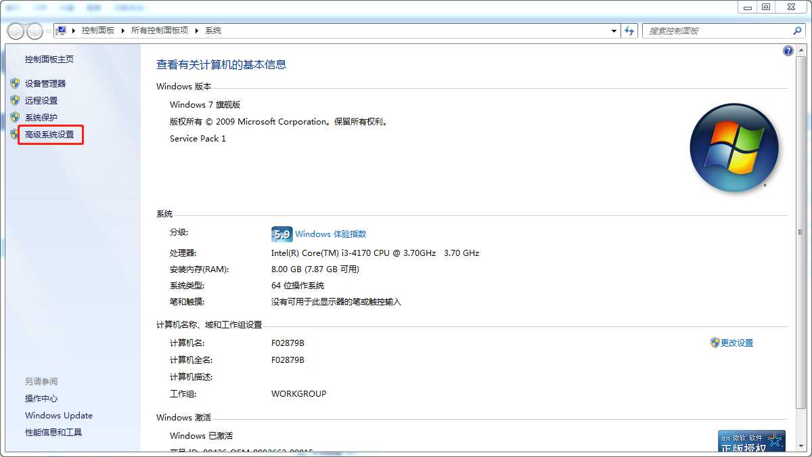The image size is (812, 457).
Task: Open help with the blue question mark
Action: click(788, 51)
